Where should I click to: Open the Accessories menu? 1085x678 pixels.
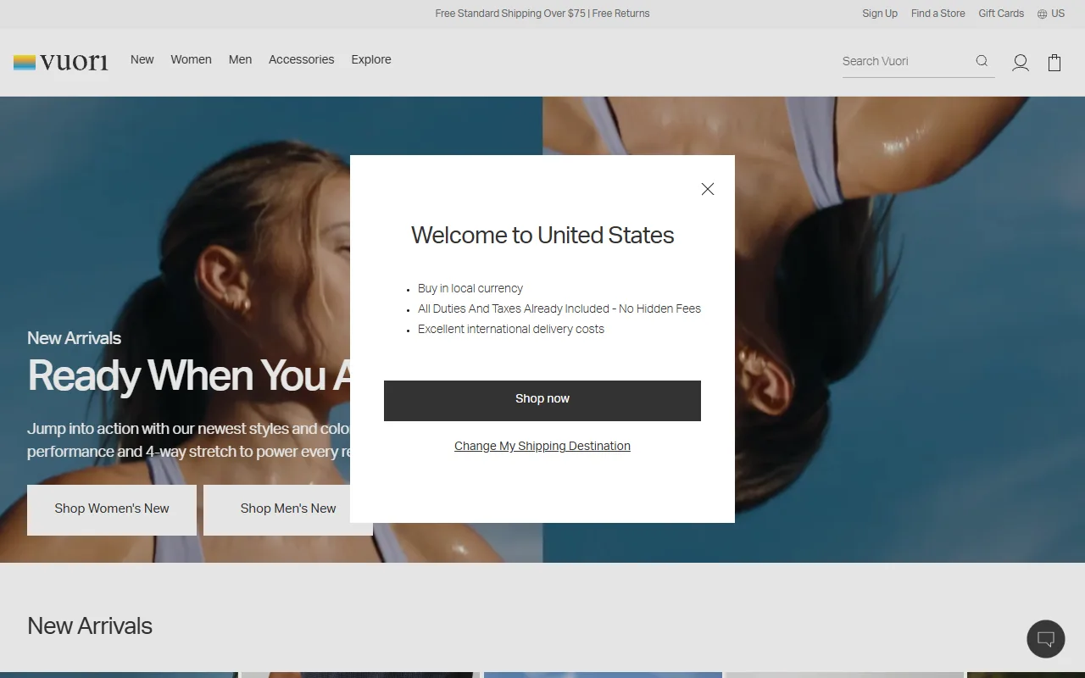click(301, 59)
